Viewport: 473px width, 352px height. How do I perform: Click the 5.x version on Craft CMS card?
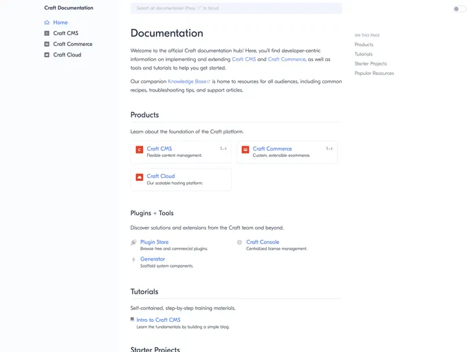coord(223,148)
